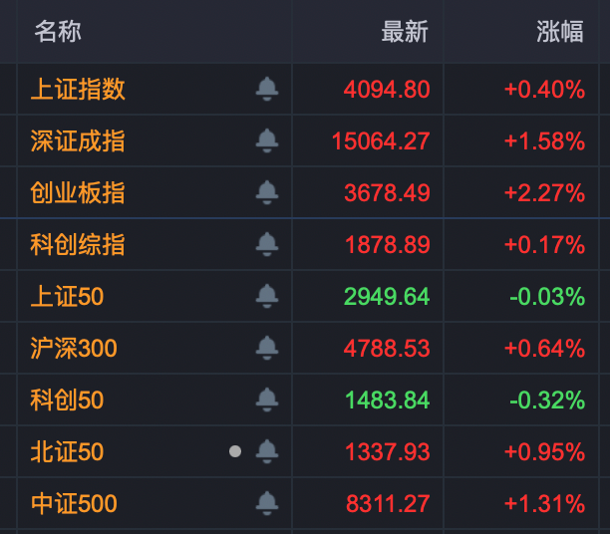Toggle the alert bell for 科创综指
610x534 pixels.
click(x=266, y=244)
